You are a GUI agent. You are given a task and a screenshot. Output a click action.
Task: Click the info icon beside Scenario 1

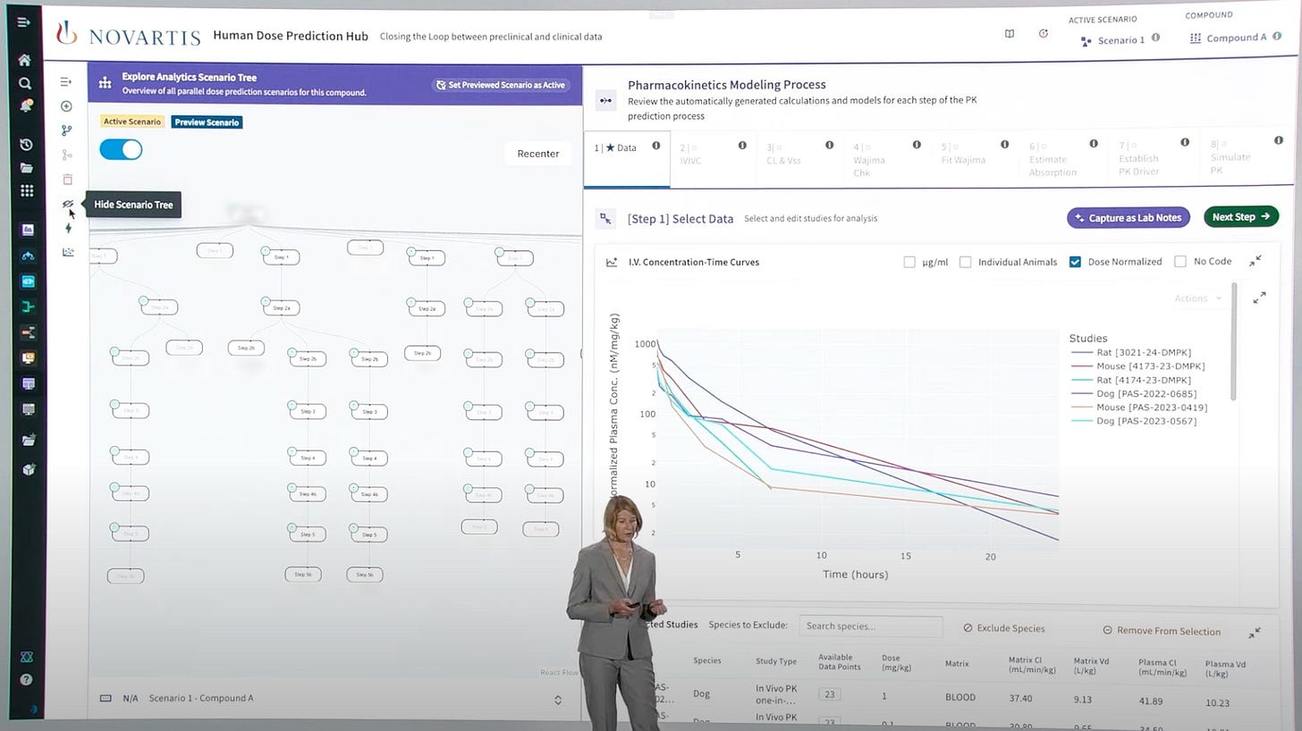tap(1155, 38)
